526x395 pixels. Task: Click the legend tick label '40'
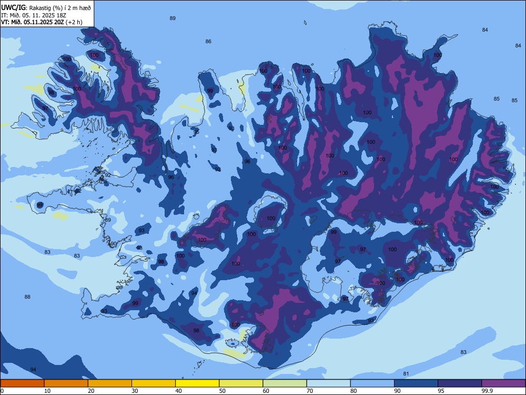tap(178, 391)
